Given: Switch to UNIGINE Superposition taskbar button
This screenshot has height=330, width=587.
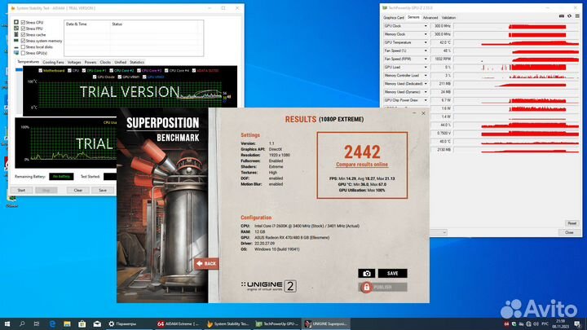Looking at the screenshot, I should pos(325,324).
